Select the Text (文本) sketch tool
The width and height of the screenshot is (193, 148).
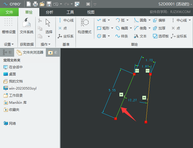pyautogui.click(x=140, y=36)
